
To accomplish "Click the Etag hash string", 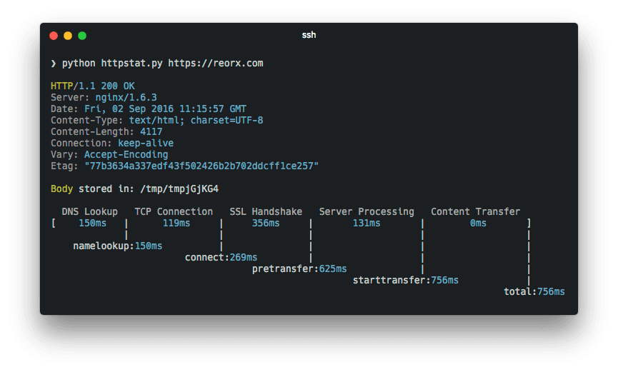I will [x=201, y=166].
